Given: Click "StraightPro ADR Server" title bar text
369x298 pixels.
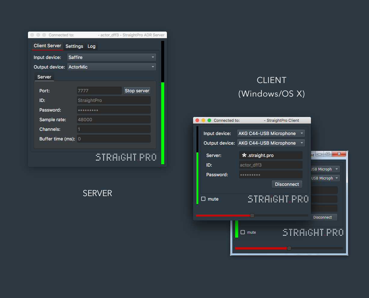Looking at the screenshot, I should (x=143, y=35).
